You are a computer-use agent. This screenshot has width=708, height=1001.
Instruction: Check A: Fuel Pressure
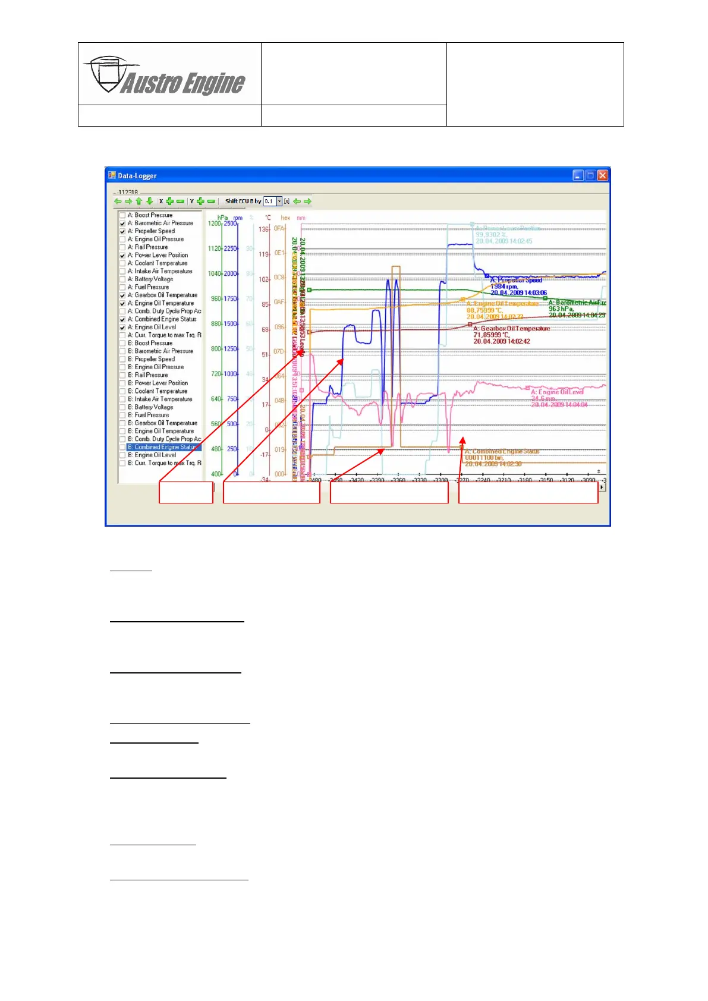click(122, 287)
